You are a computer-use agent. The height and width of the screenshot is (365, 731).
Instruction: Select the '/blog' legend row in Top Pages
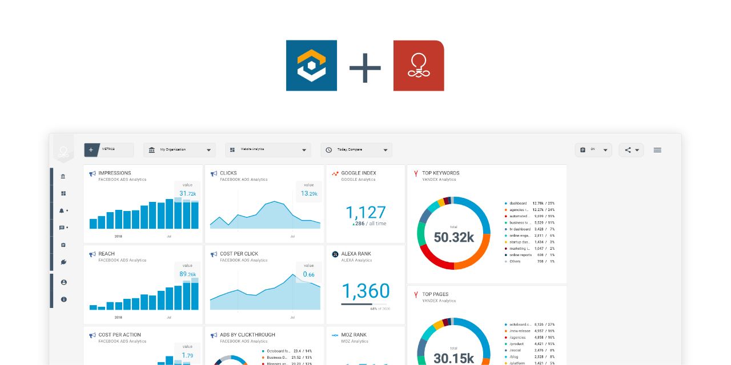(529, 356)
